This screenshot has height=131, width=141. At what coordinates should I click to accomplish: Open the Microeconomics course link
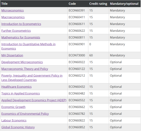pyautogui.click(x=12, y=10)
